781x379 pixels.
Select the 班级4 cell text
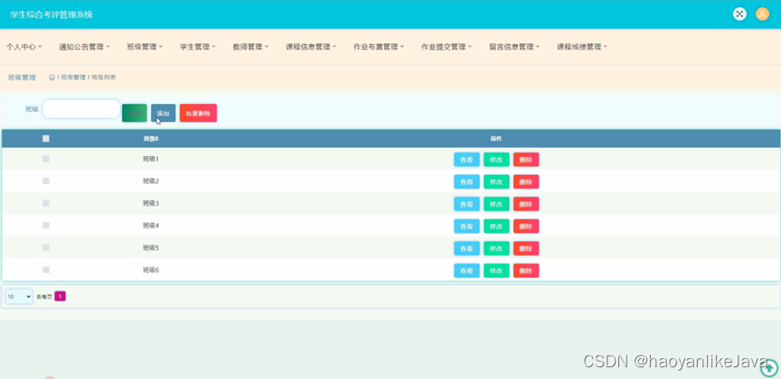point(150,226)
